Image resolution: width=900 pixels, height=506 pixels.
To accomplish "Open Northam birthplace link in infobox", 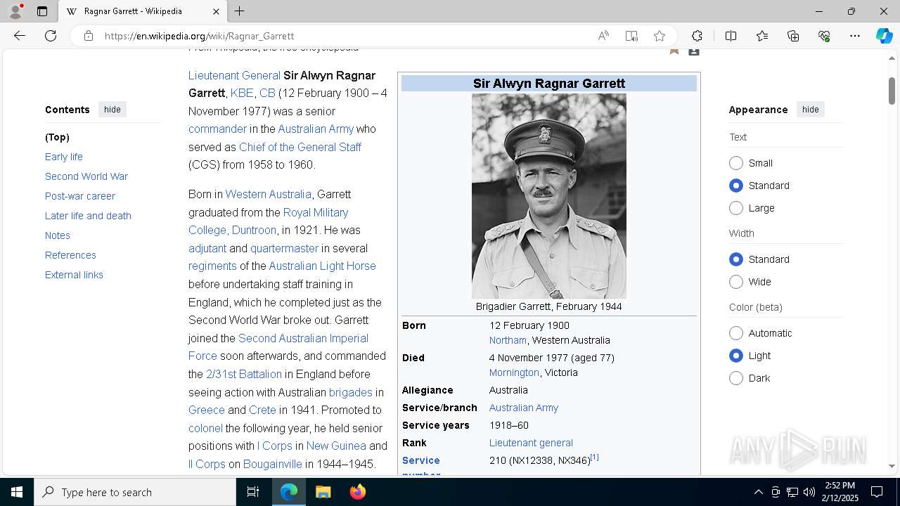I will point(508,340).
